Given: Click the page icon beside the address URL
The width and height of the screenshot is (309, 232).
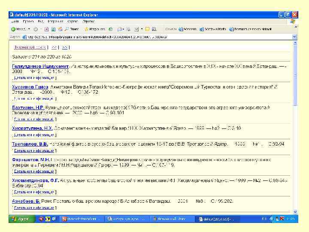Looking at the screenshot, I should click(24, 37).
